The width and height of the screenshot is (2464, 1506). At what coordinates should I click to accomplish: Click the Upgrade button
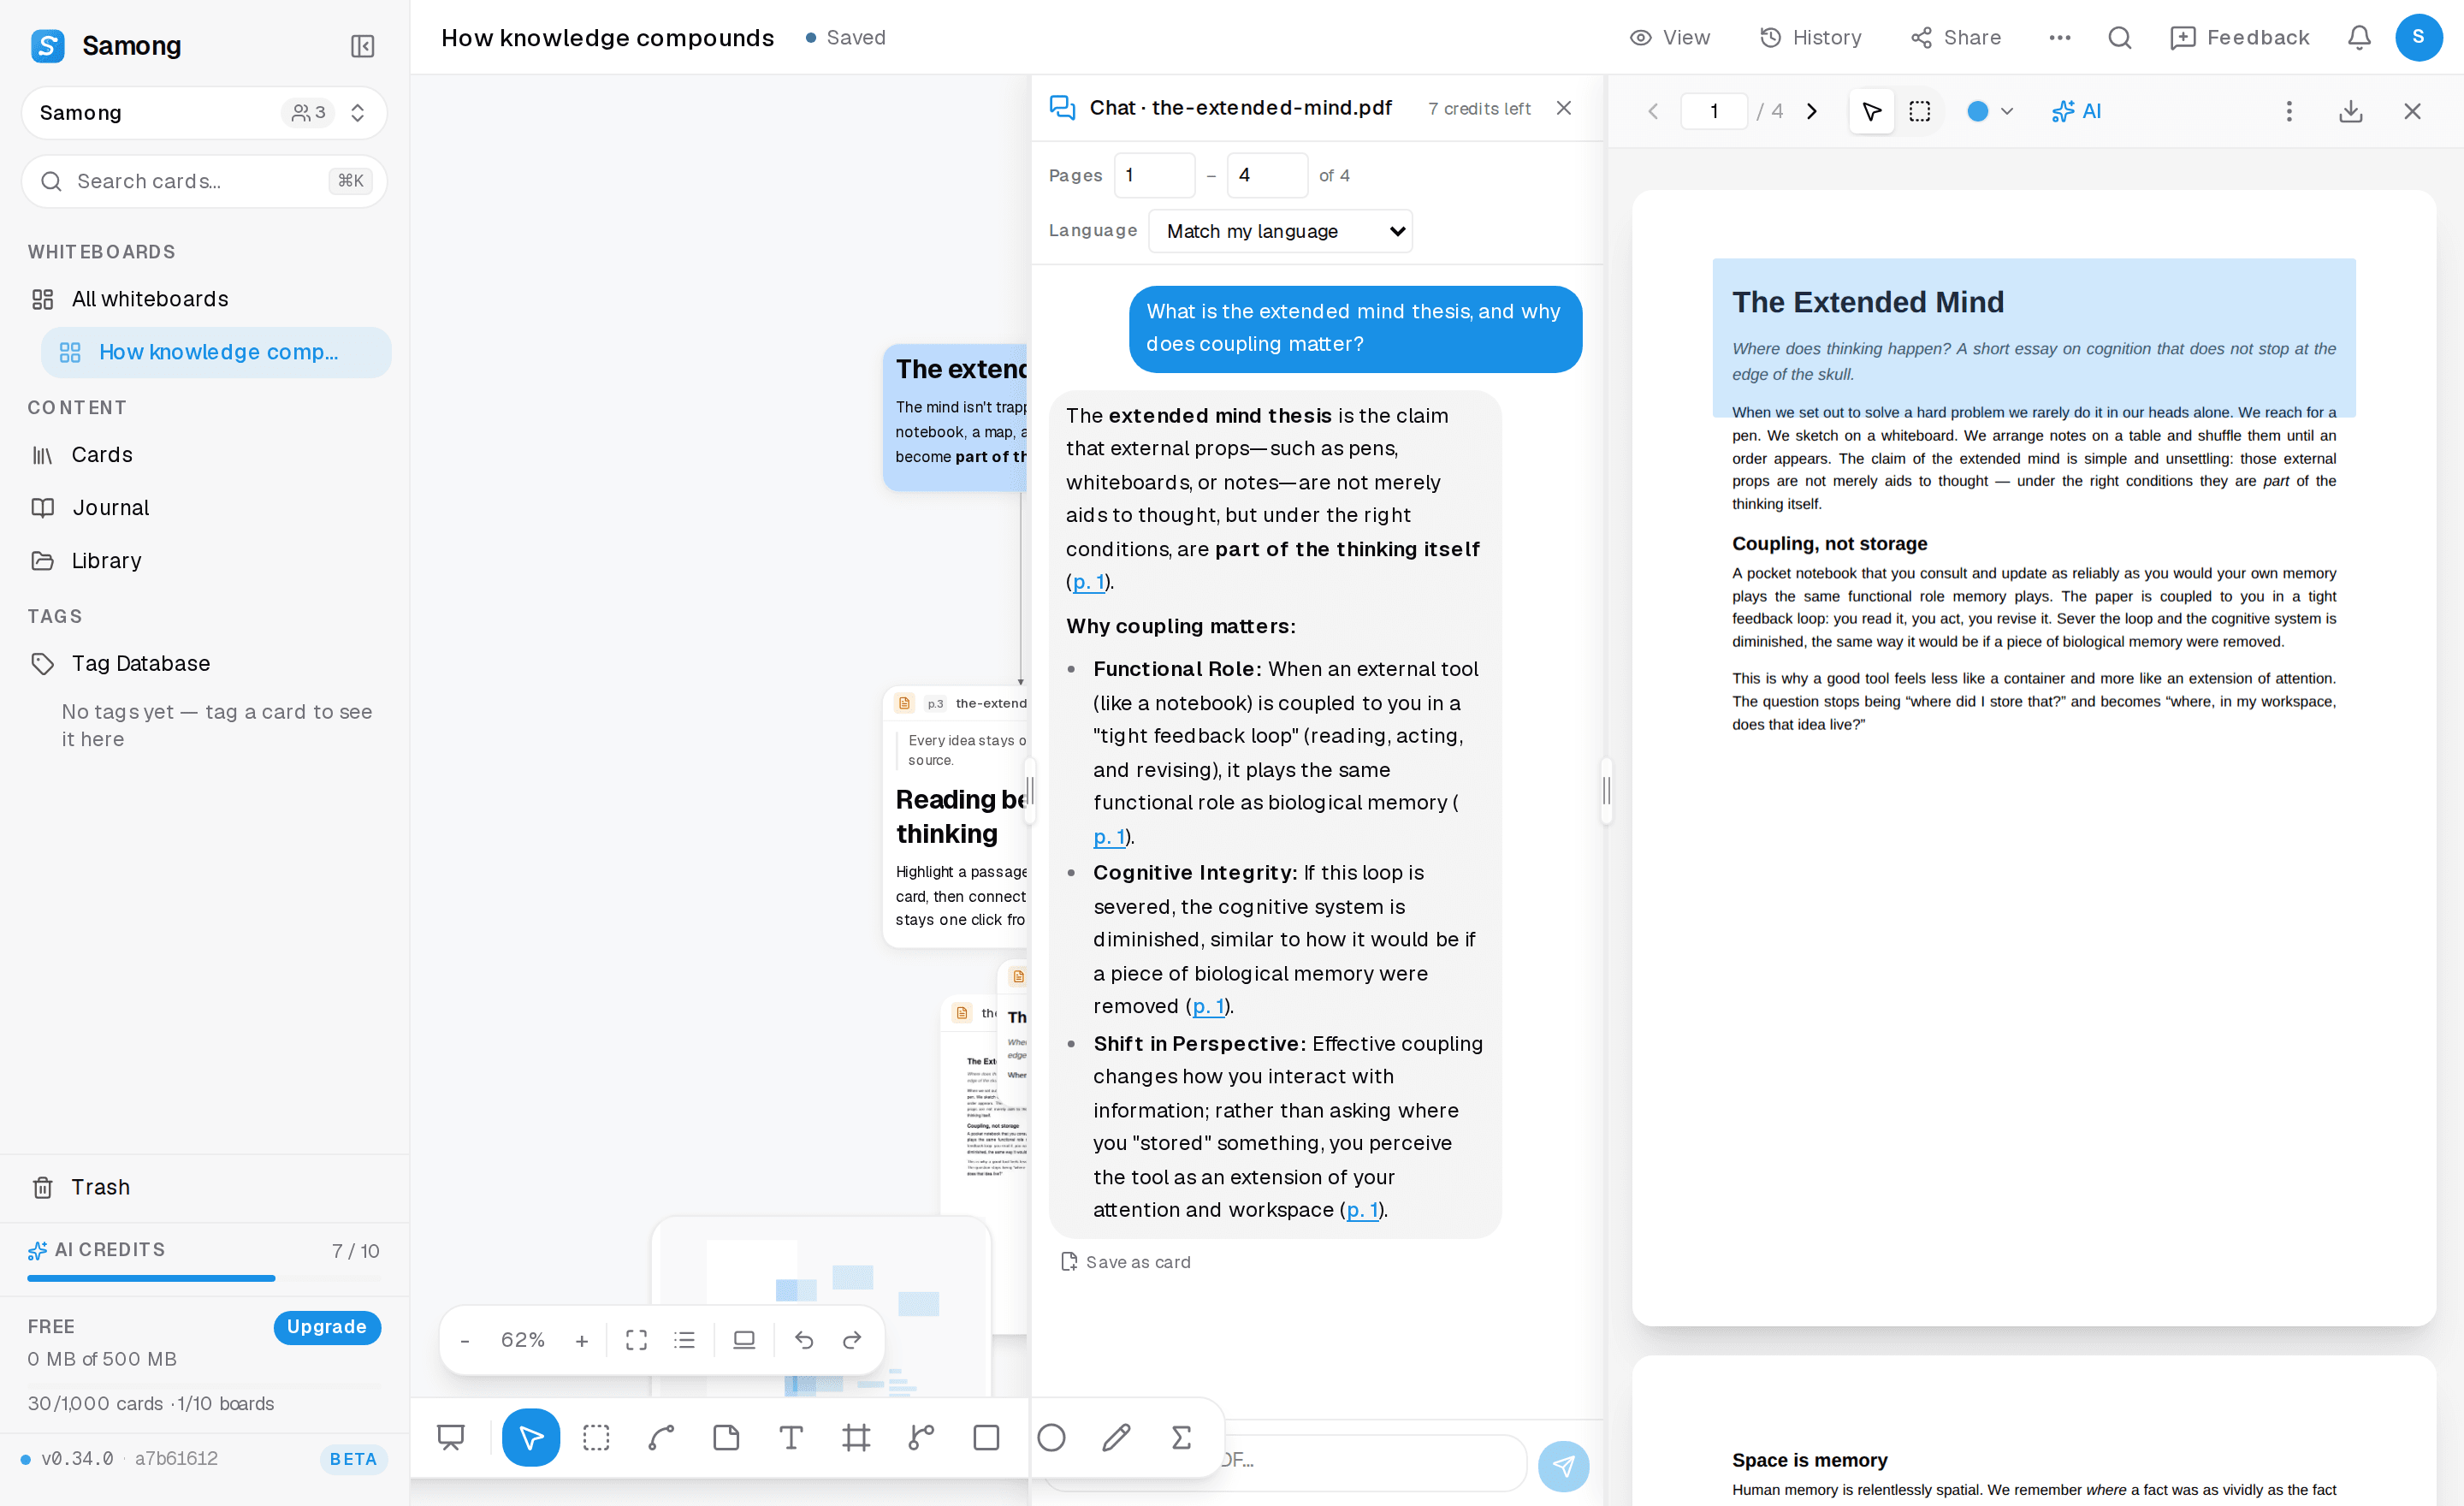327,1327
